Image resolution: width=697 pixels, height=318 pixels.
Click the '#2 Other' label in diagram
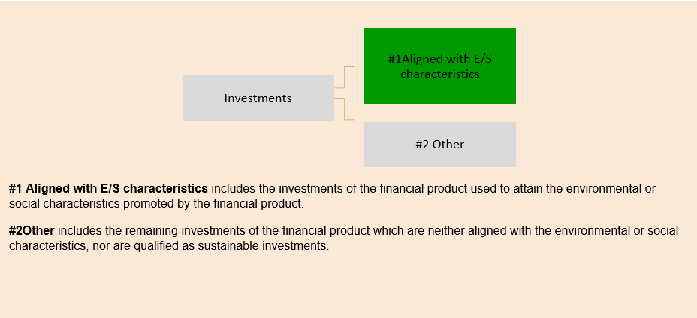click(439, 144)
